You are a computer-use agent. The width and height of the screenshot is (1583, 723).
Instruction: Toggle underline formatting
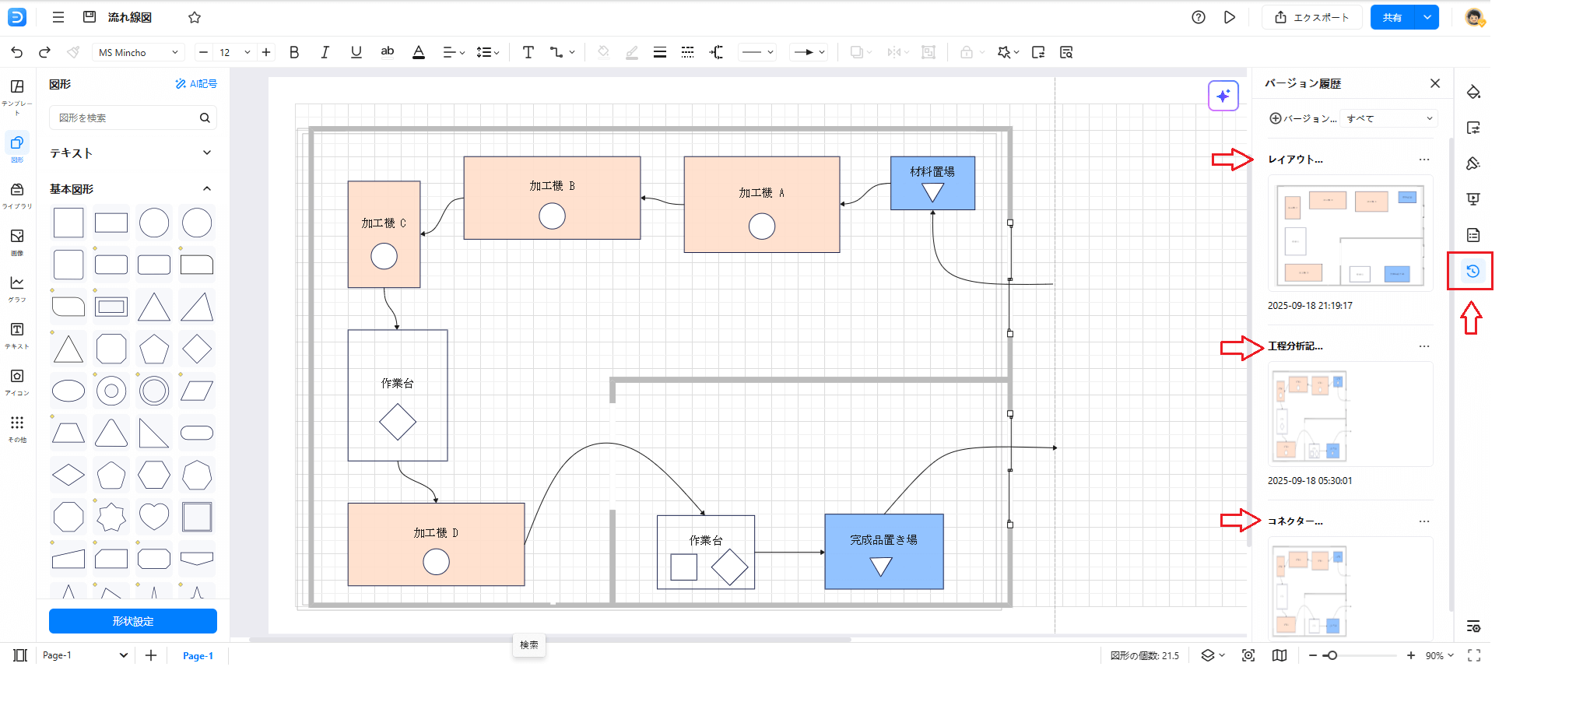click(356, 52)
